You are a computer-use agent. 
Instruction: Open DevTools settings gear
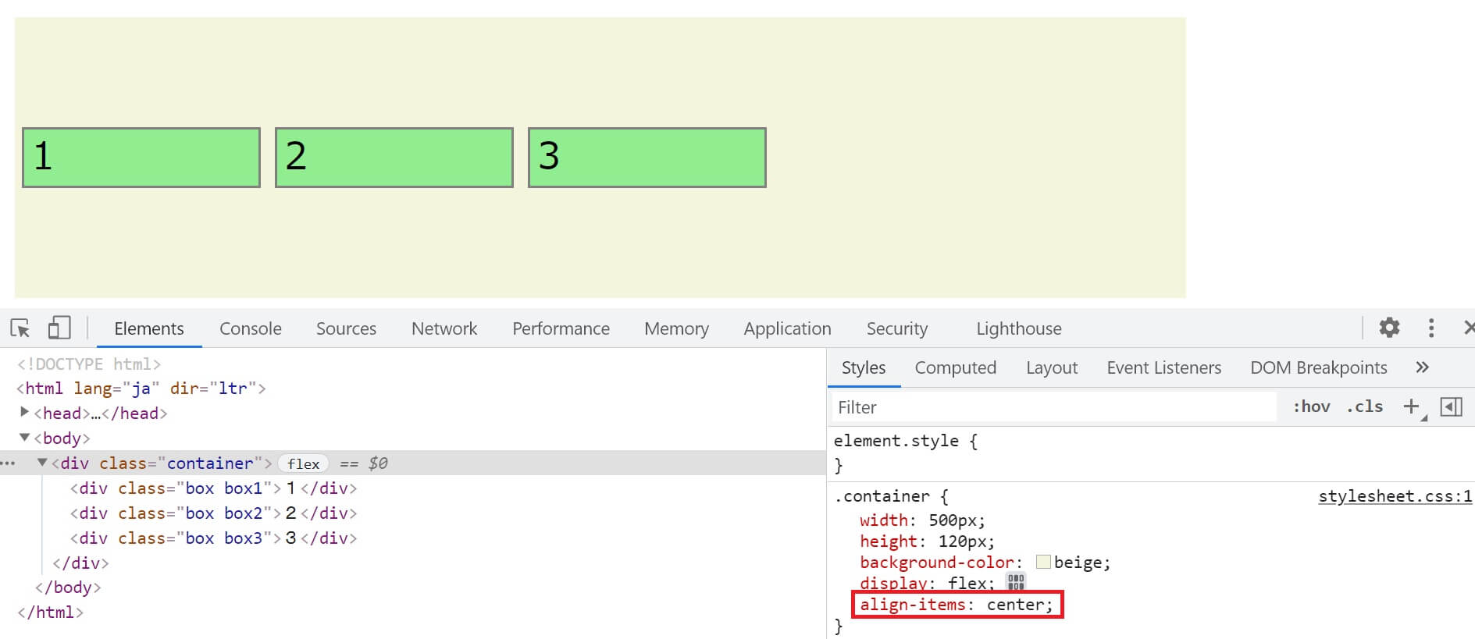click(1389, 328)
